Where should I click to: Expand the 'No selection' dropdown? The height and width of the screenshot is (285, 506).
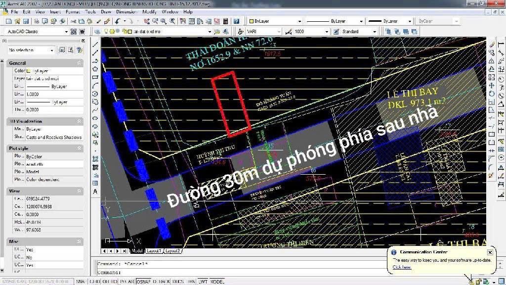(31, 50)
